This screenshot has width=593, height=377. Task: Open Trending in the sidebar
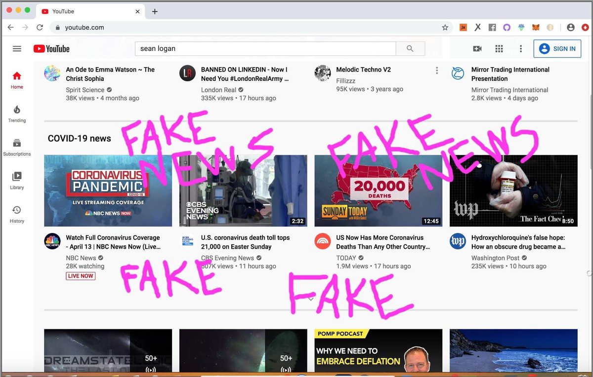coord(17,113)
